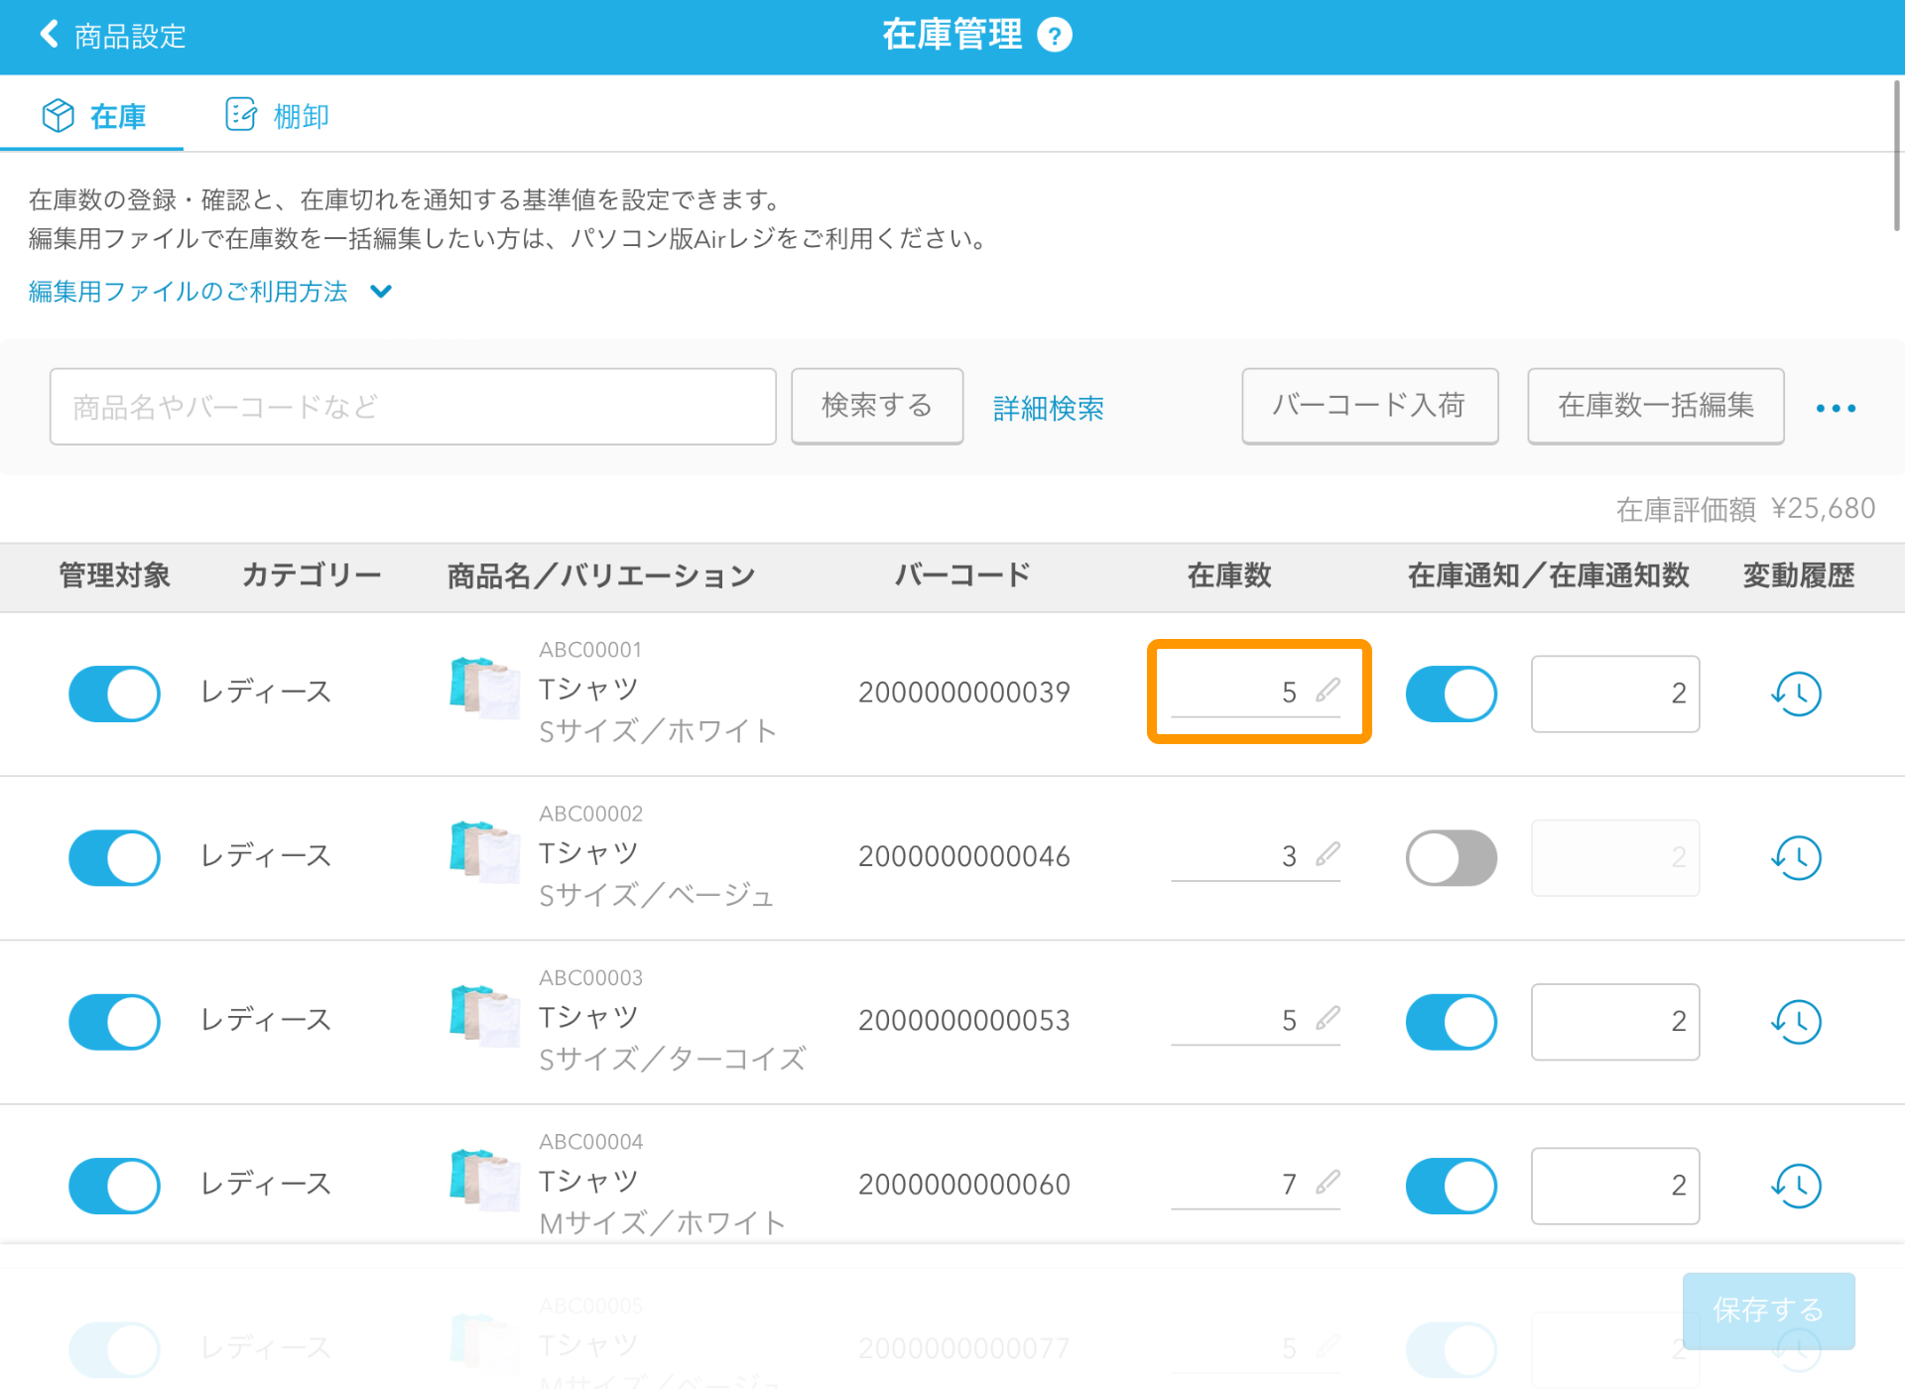The height and width of the screenshot is (1389, 1905).
Task: Open the change history icon for ABC00002
Action: point(1797,857)
